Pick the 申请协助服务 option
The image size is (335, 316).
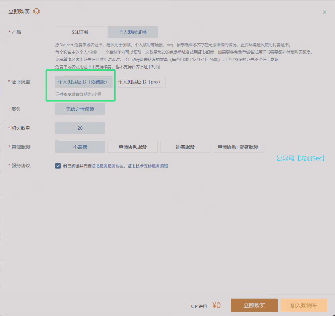(x=132, y=147)
